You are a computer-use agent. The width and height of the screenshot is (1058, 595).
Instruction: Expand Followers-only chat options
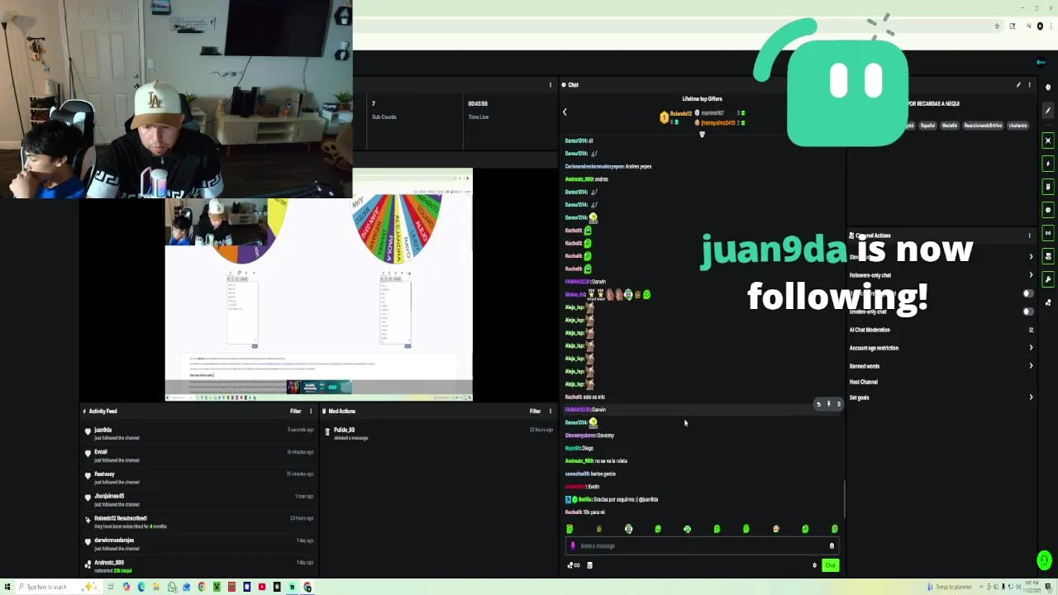1031,275
